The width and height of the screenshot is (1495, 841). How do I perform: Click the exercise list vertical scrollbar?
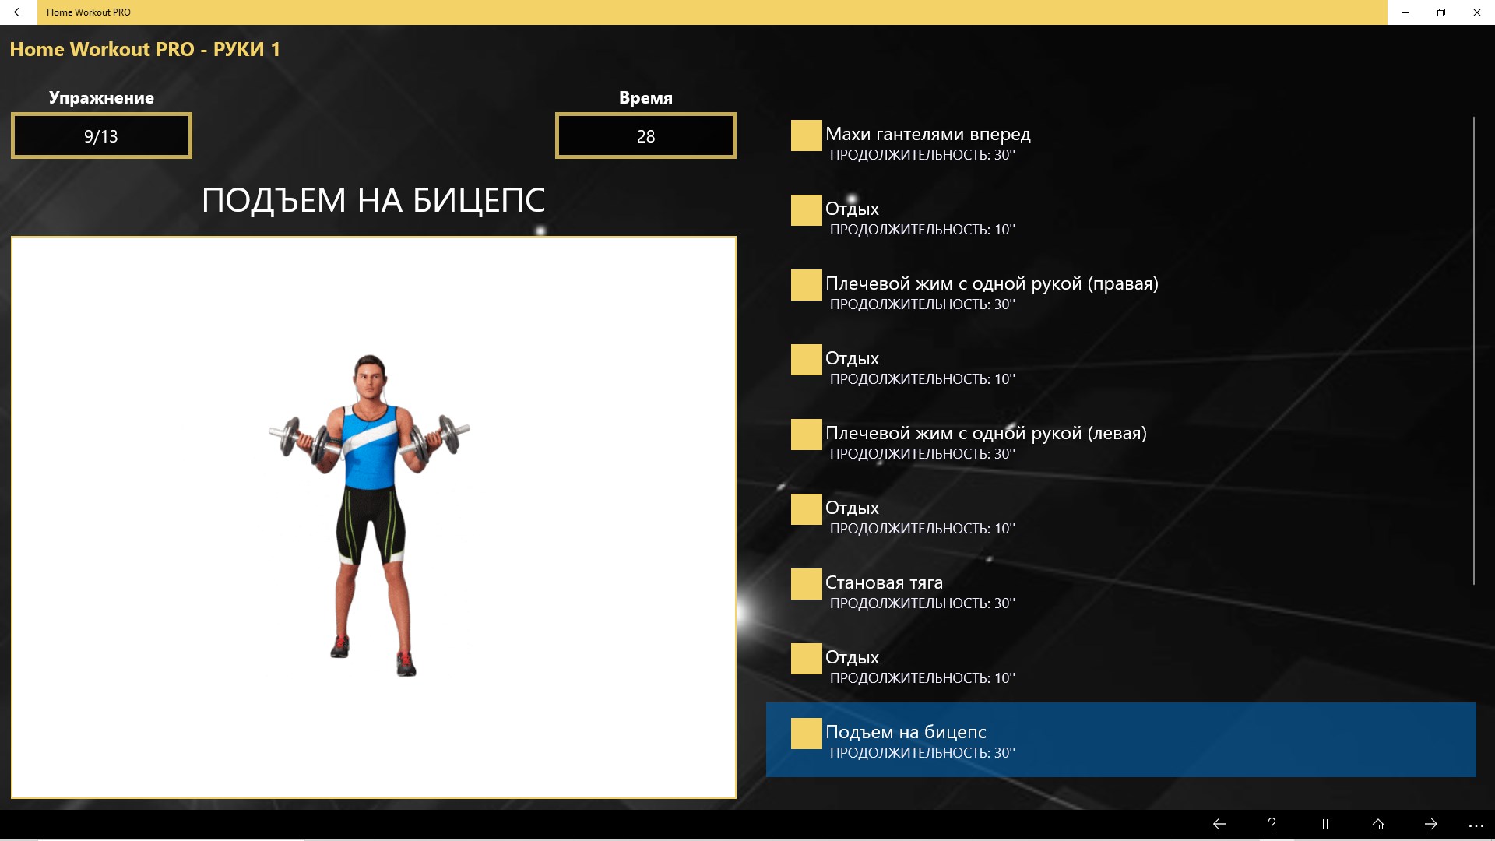pyautogui.click(x=1473, y=350)
